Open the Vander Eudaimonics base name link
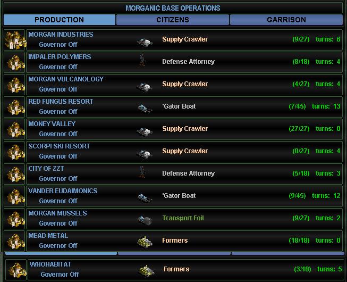 point(63,190)
